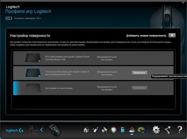
Task: Open surface tuning icon
Action: pos(132,130)
